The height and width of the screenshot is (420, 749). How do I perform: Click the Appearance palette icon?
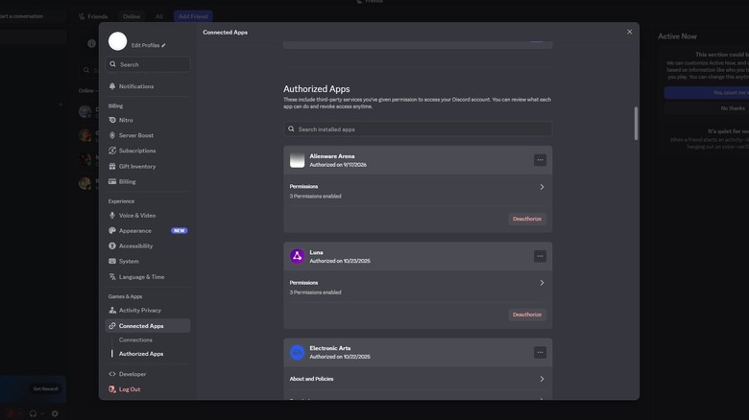[x=112, y=231]
